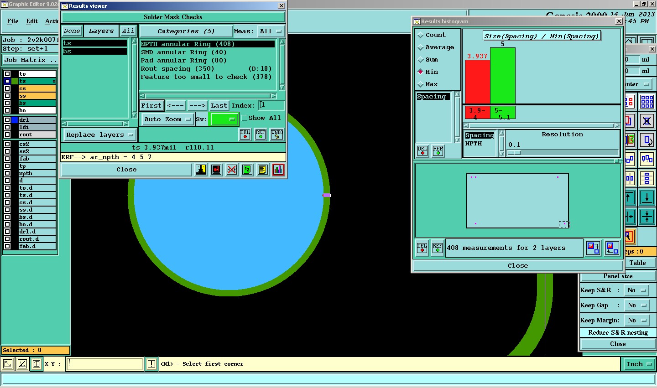Open the Inch units dropdown
Image resolution: width=657 pixels, height=388 pixels.
638,364
